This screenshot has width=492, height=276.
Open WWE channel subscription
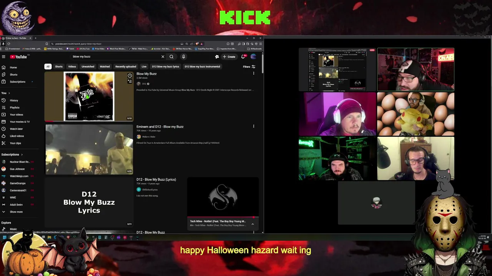(x=13, y=197)
